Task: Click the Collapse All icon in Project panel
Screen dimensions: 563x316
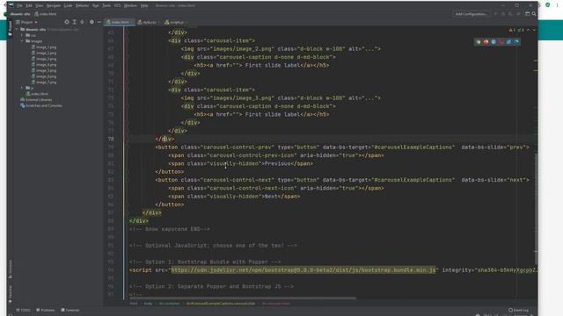Action: (82, 22)
